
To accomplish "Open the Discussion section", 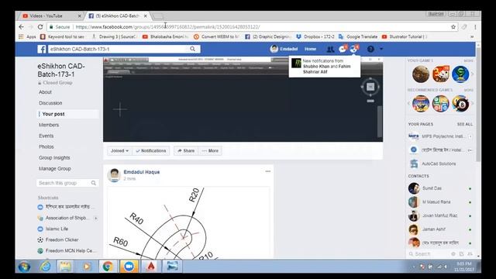I will (x=50, y=103).
